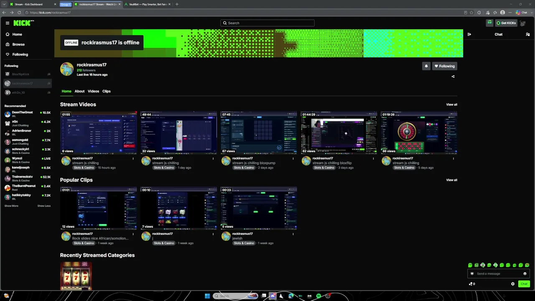Open the chat users list icon

click(x=528, y=34)
